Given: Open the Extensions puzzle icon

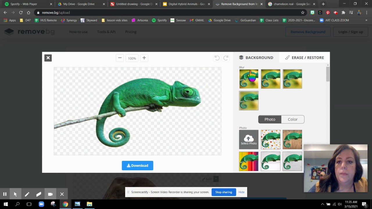Looking at the screenshot, I should (x=343, y=12).
